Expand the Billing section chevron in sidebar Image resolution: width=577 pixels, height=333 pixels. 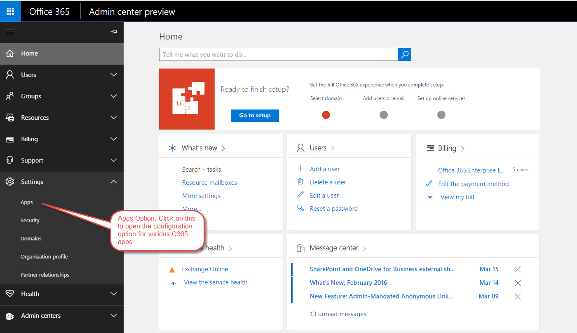[x=114, y=139]
